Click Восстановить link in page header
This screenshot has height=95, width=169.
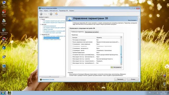[132, 20]
